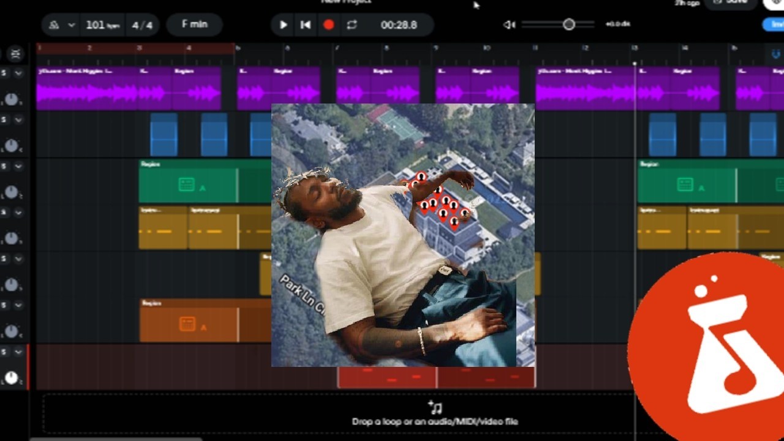Jump to bar 7 on the ruler
Screen dimensions: 784x441
click(337, 48)
